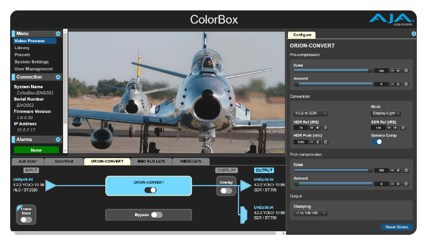Reset Pre-compression Amount to default
Viewport: 427px width, 245px height.
[x=406, y=85]
